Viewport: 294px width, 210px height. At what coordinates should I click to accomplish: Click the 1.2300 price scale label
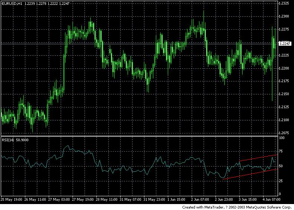pos(284,16)
